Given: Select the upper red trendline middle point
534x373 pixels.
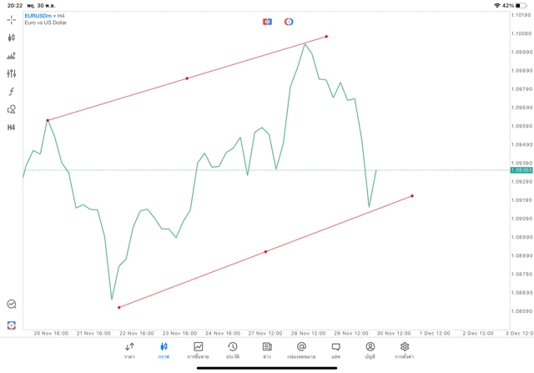Looking at the screenshot, I should (187, 78).
